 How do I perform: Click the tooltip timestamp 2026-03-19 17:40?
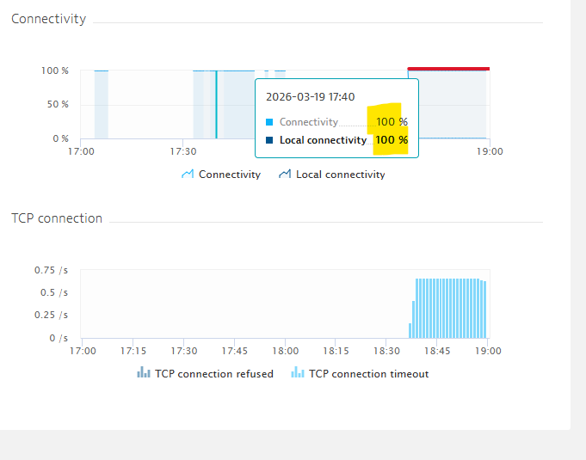[310, 96]
